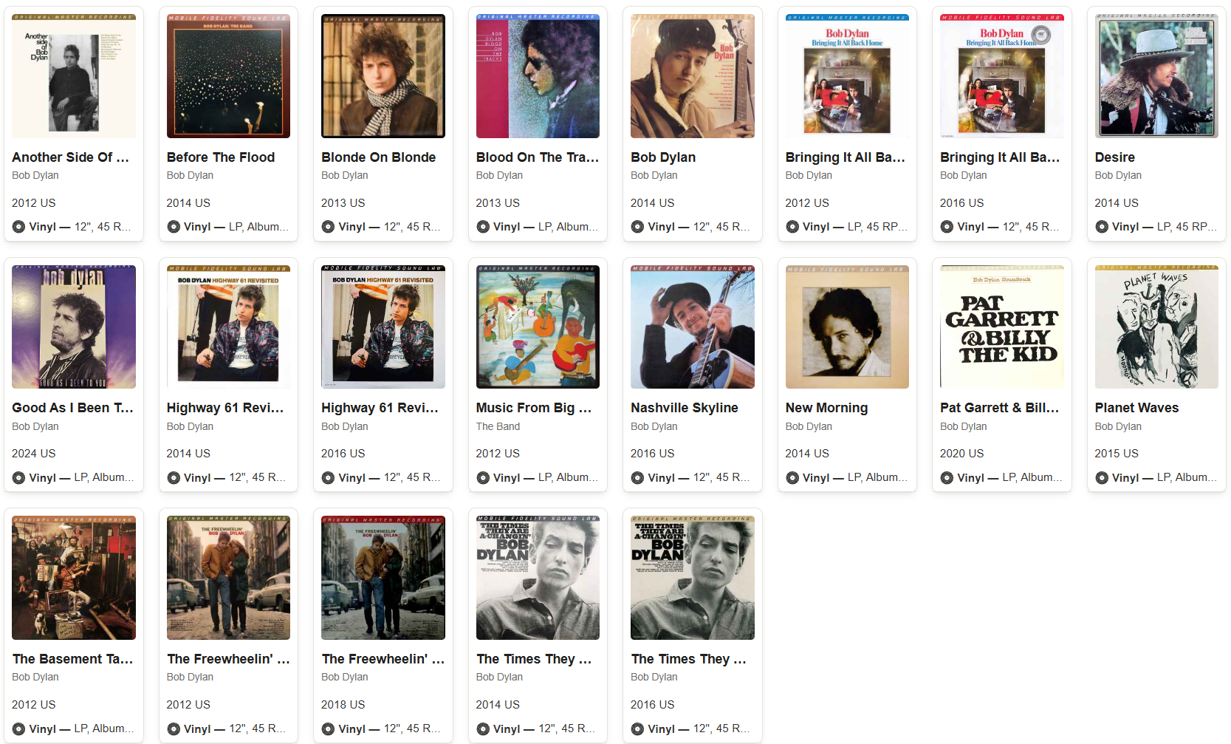
Task: Open the Music From Big Pink cover image
Action: (538, 327)
